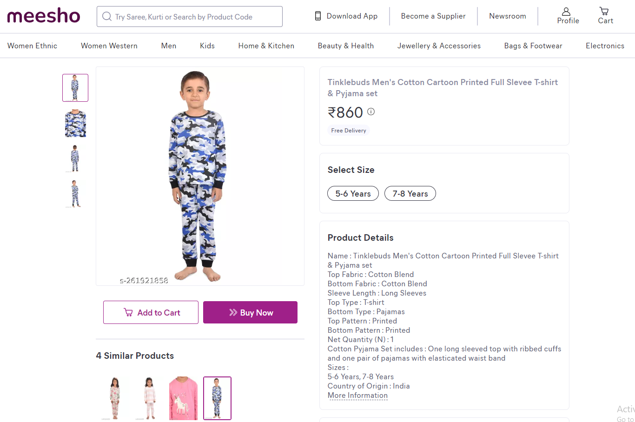
Task: Select the 7-8 Years size
Action: click(410, 194)
